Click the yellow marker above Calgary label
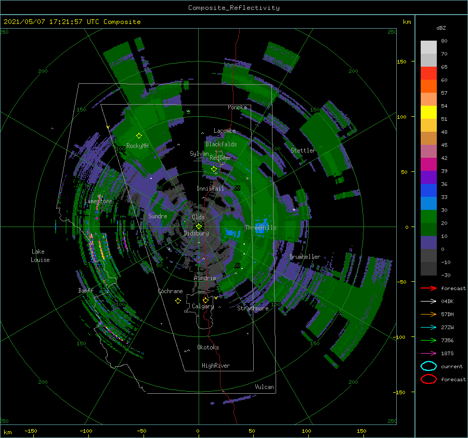 tap(205, 300)
